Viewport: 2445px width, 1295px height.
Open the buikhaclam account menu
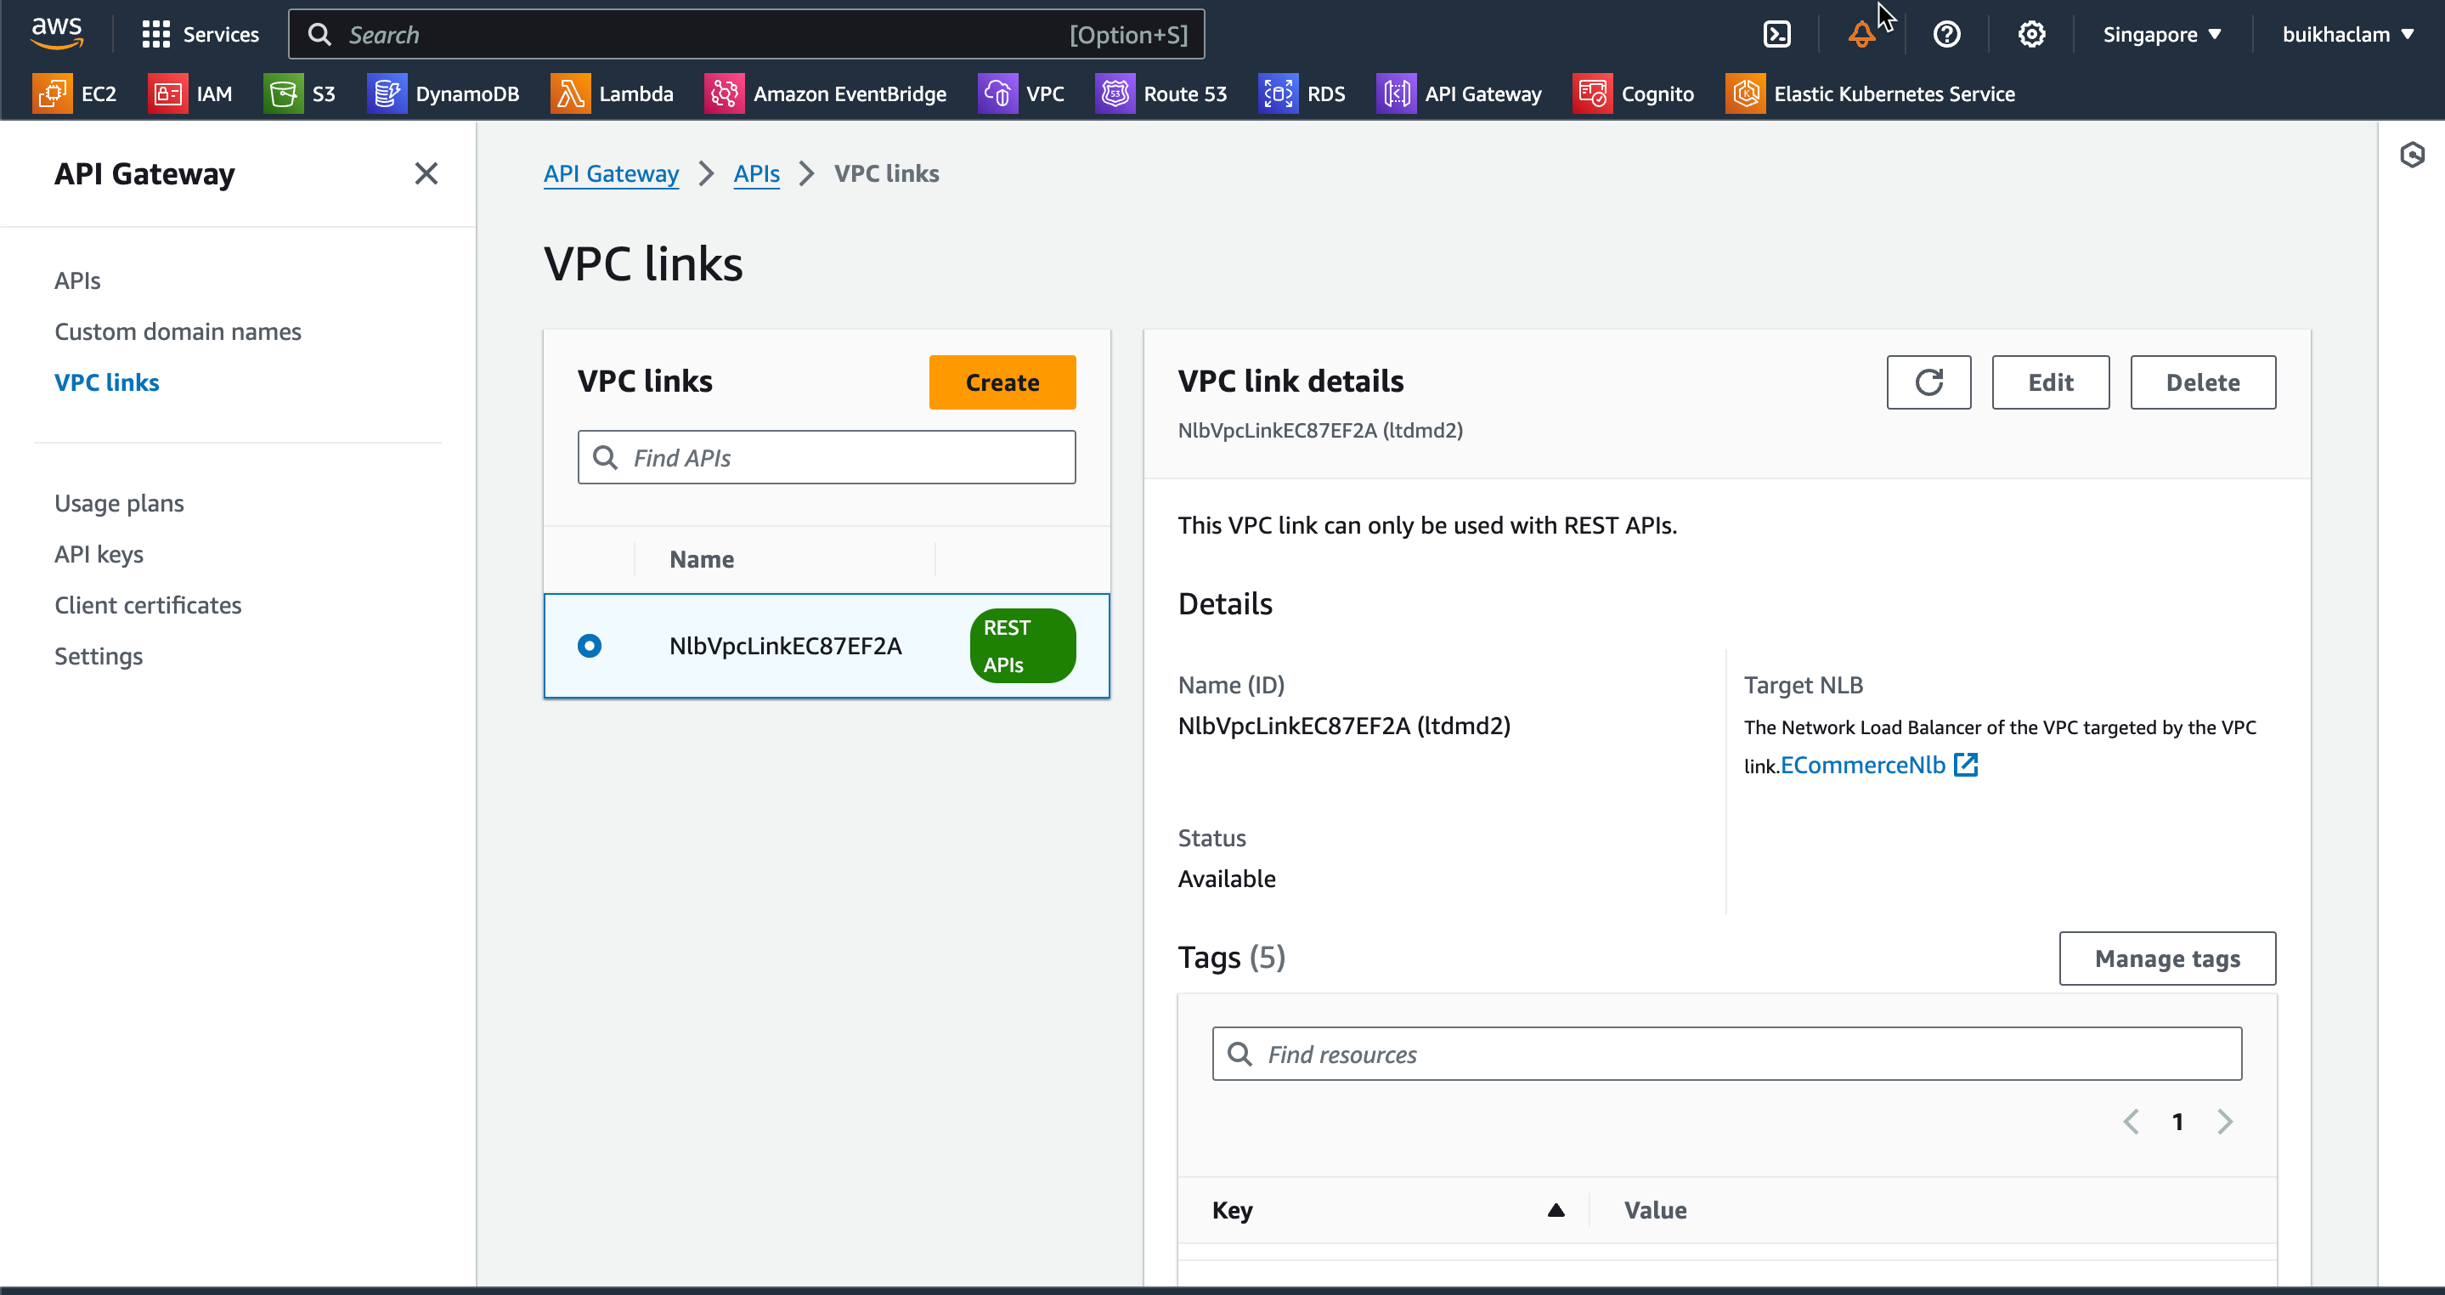point(2347,34)
